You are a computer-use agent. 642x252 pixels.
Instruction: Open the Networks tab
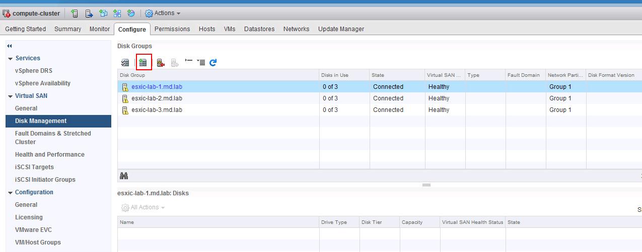click(x=296, y=29)
